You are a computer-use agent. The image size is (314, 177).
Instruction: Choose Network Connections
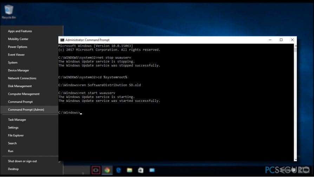[22, 78]
